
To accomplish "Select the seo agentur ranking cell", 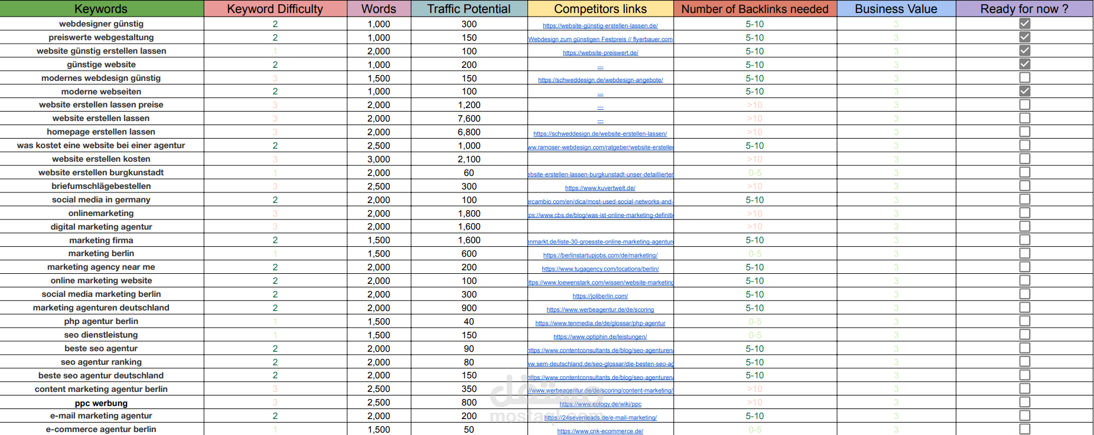I will pyautogui.click(x=101, y=362).
